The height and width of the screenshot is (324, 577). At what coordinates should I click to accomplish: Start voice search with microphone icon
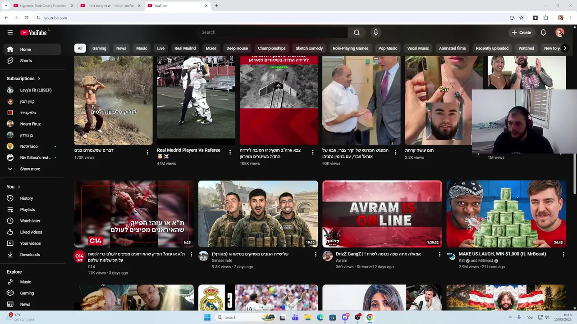[376, 32]
